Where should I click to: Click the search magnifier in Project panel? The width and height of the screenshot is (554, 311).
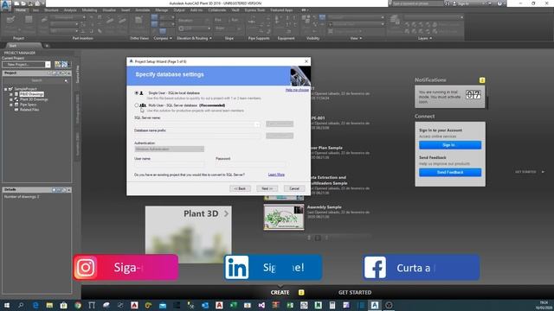[66, 80]
